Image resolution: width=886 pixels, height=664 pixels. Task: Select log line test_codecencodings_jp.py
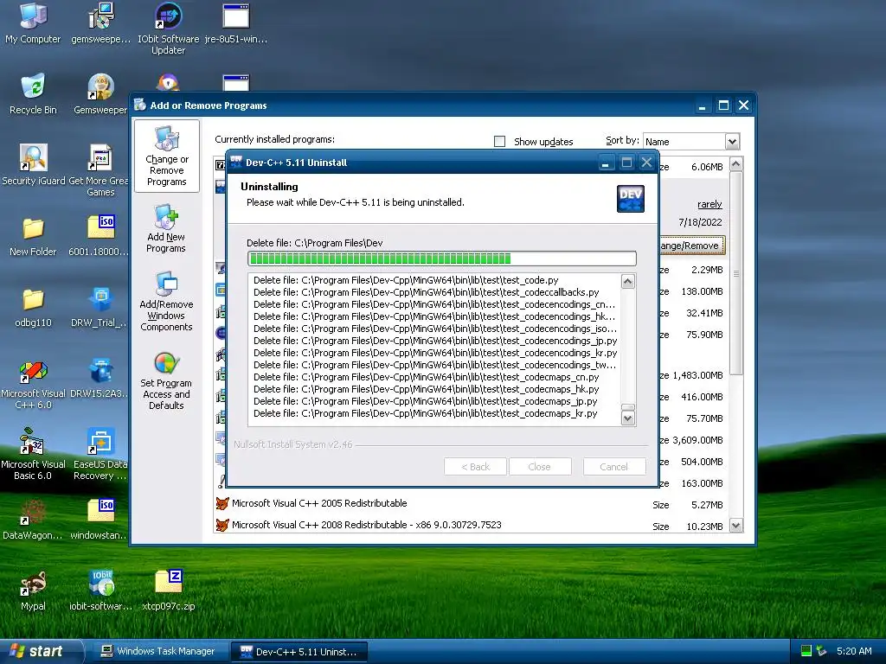click(435, 341)
